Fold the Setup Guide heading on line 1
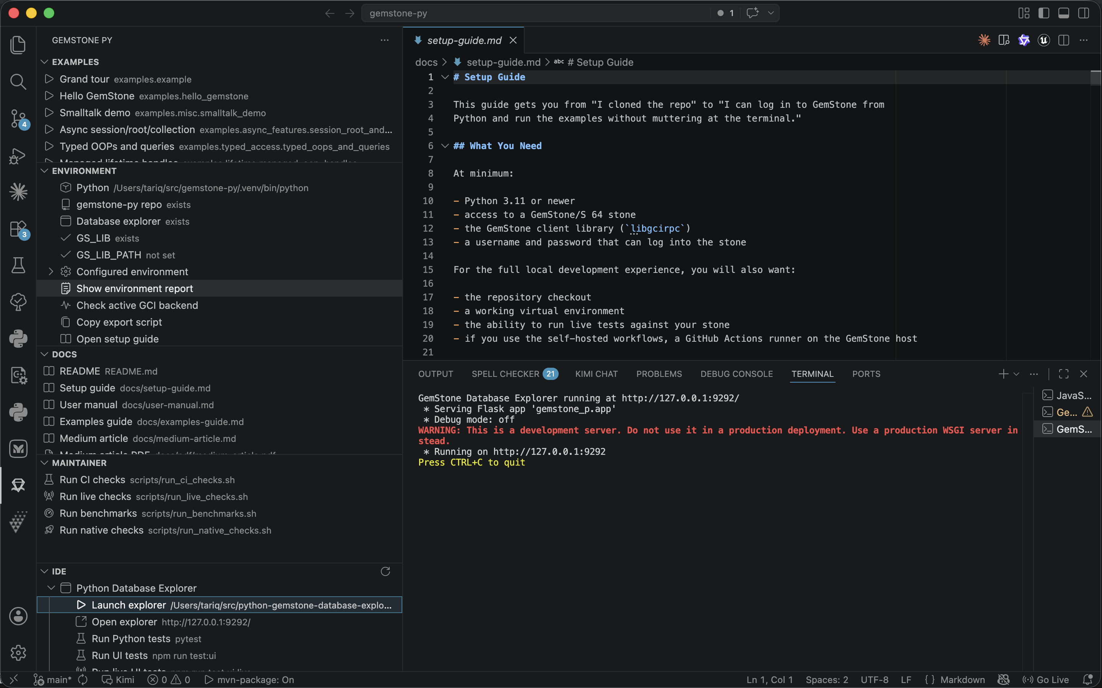1102x688 pixels. [445, 77]
